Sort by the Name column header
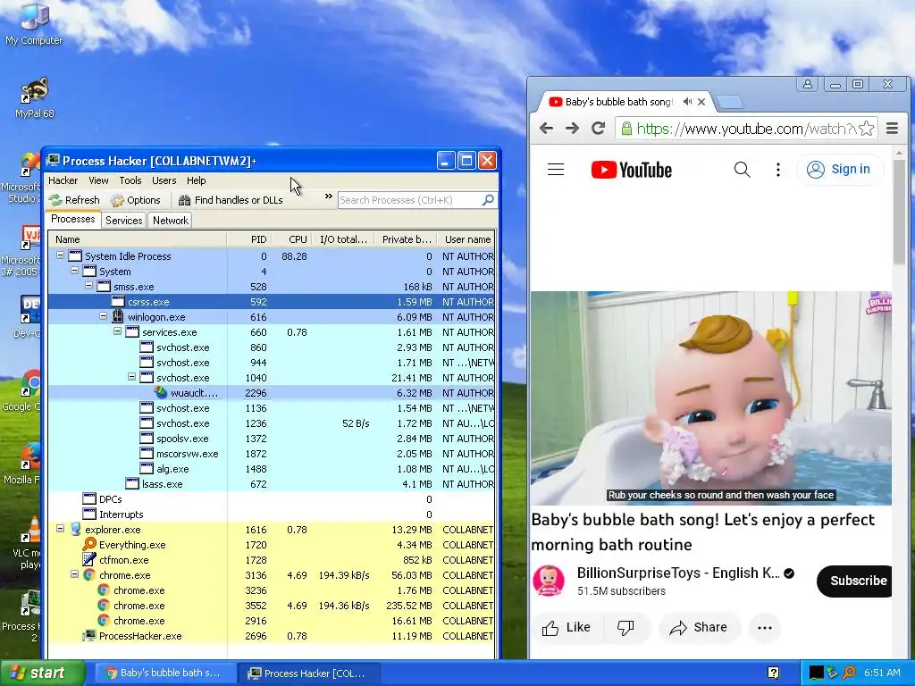Viewport: 915px width, 686px height. (x=137, y=239)
